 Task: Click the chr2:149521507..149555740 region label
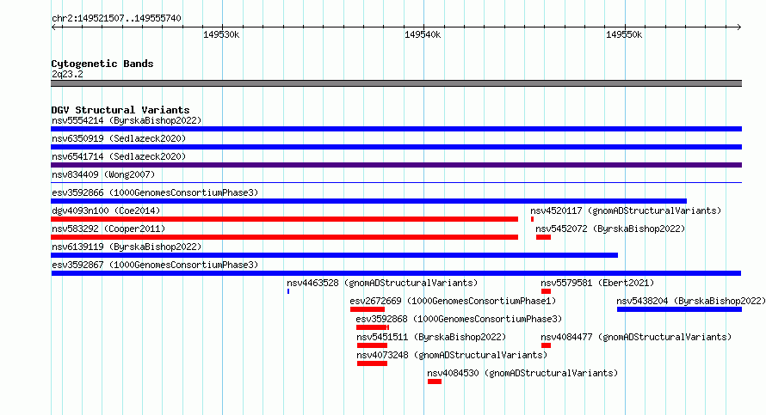click(x=116, y=18)
